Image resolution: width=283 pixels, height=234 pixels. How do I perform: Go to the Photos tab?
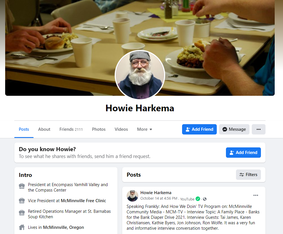(x=99, y=129)
